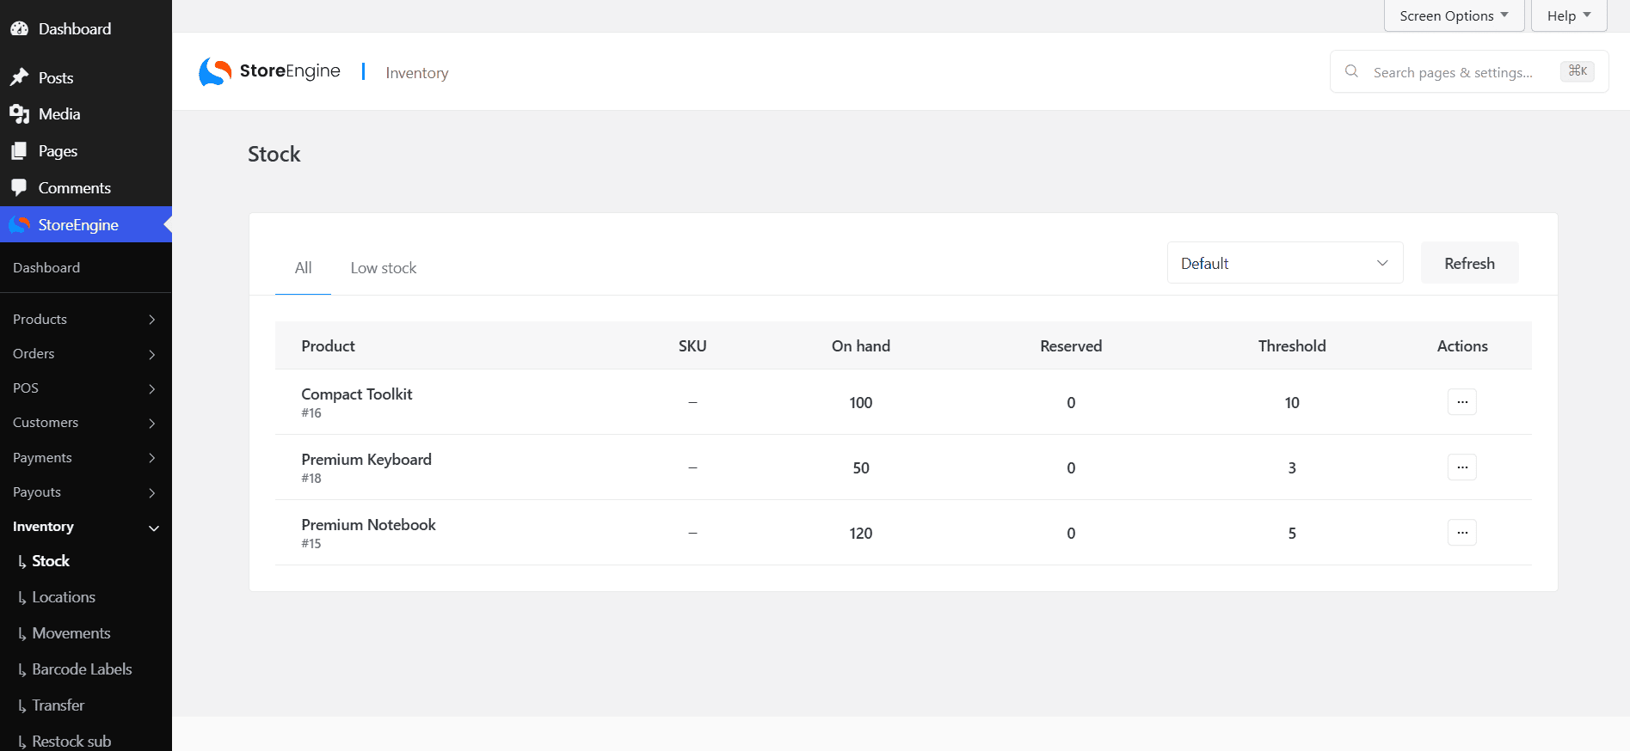Click the Product column header
This screenshot has width=1630, height=751.
pyautogui.click(x=328, y=346)
